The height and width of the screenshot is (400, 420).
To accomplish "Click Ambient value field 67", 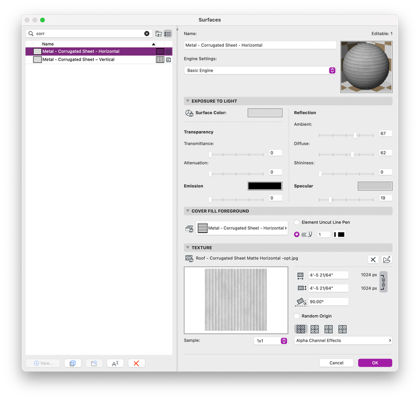I will [386, 134].
